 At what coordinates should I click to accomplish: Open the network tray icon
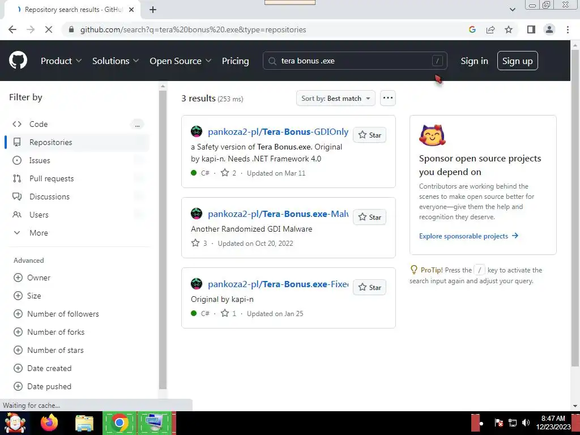512,423
